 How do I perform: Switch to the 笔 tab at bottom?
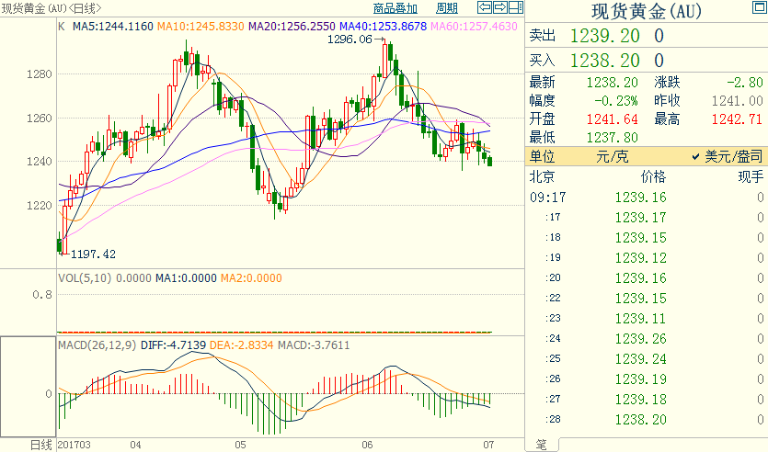point(541,445)
